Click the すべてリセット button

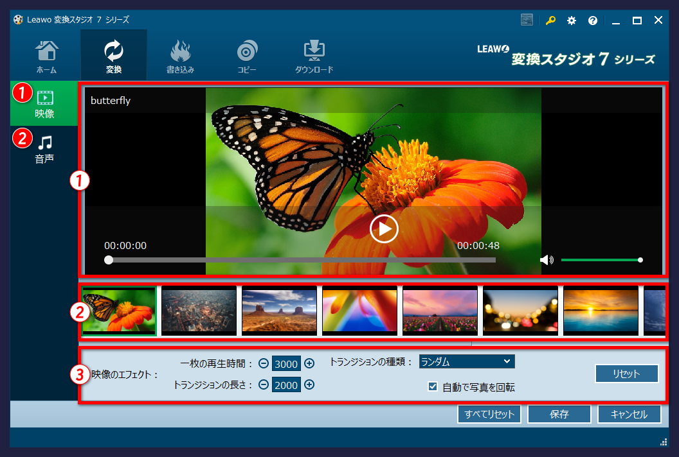click(489, 414)
